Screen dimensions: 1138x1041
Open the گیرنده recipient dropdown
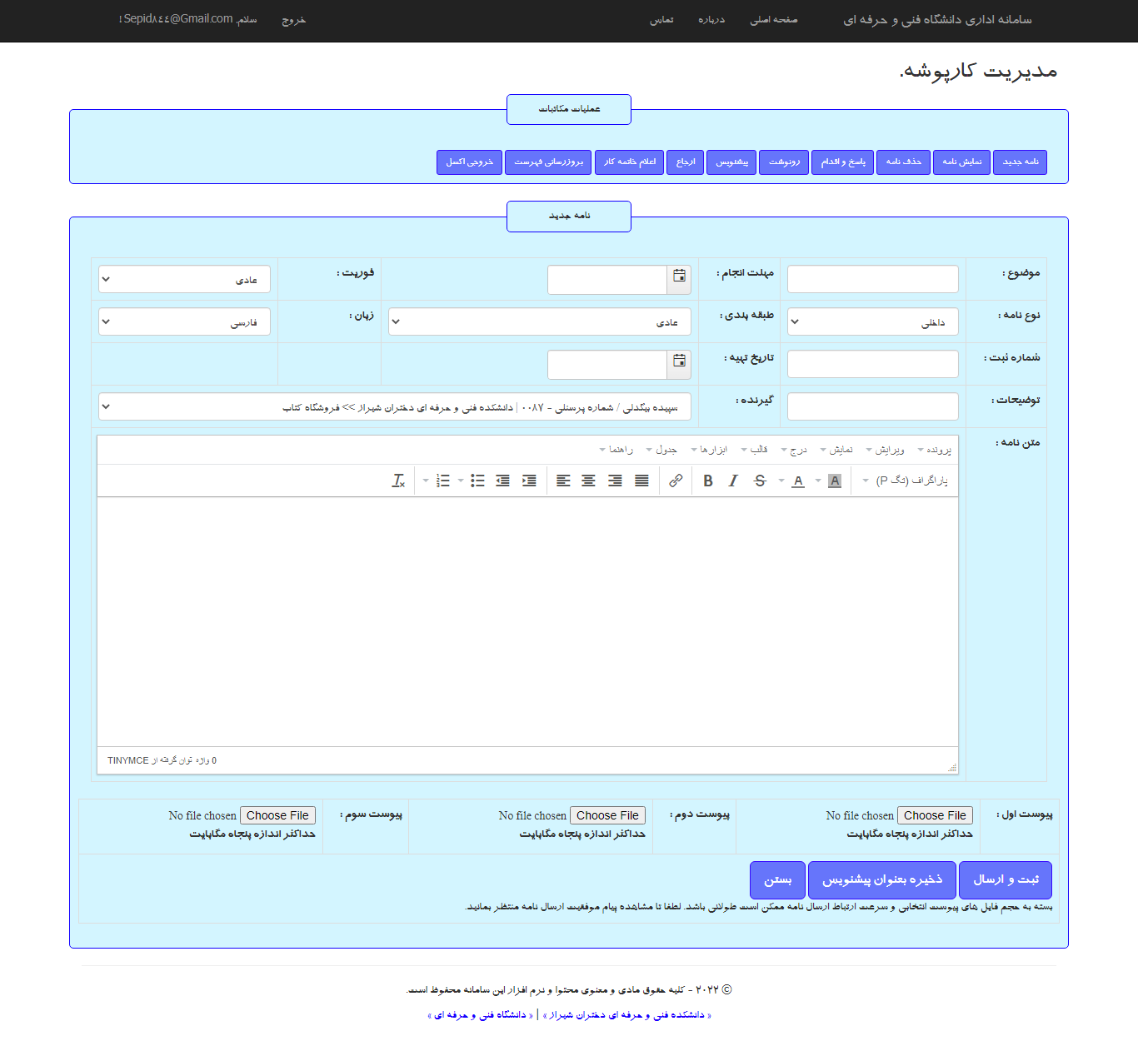pos(394,406)
